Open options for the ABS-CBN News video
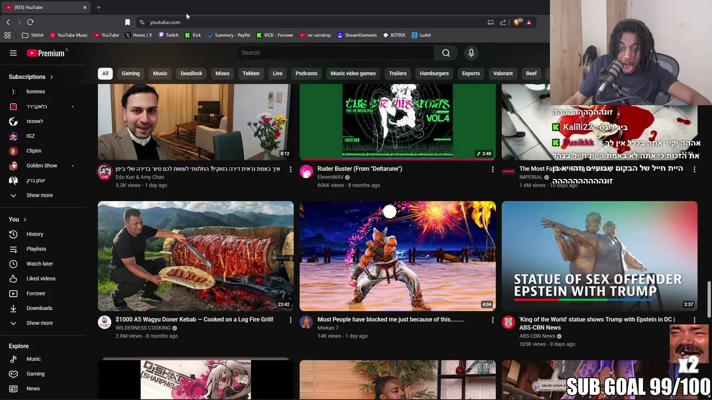This screenshot has width=712, height=400. pos(694,320)
